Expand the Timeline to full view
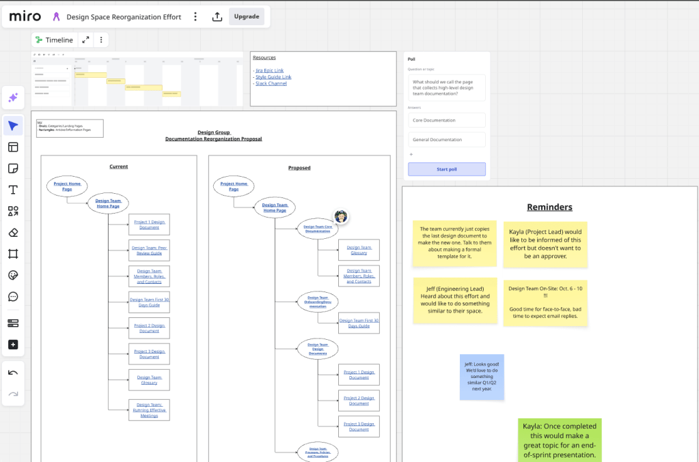This screenshot has height=462, width=699. 85,40
